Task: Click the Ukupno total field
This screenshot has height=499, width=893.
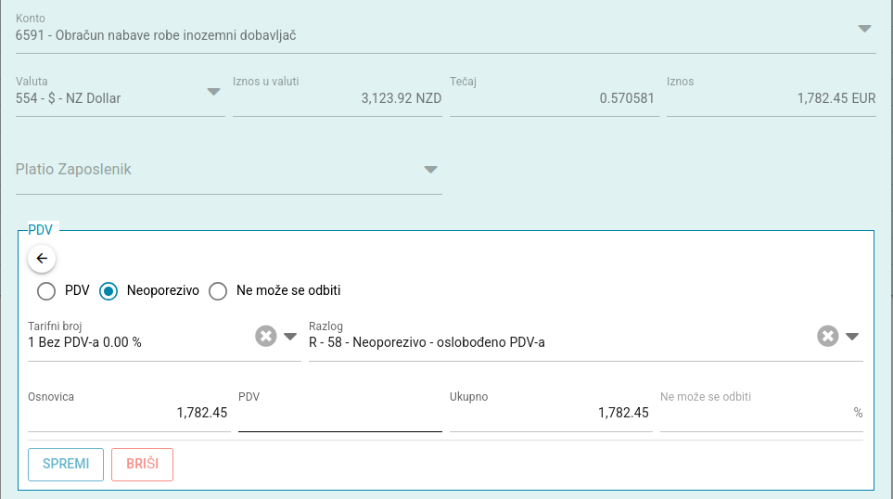Action: [550, 413]
